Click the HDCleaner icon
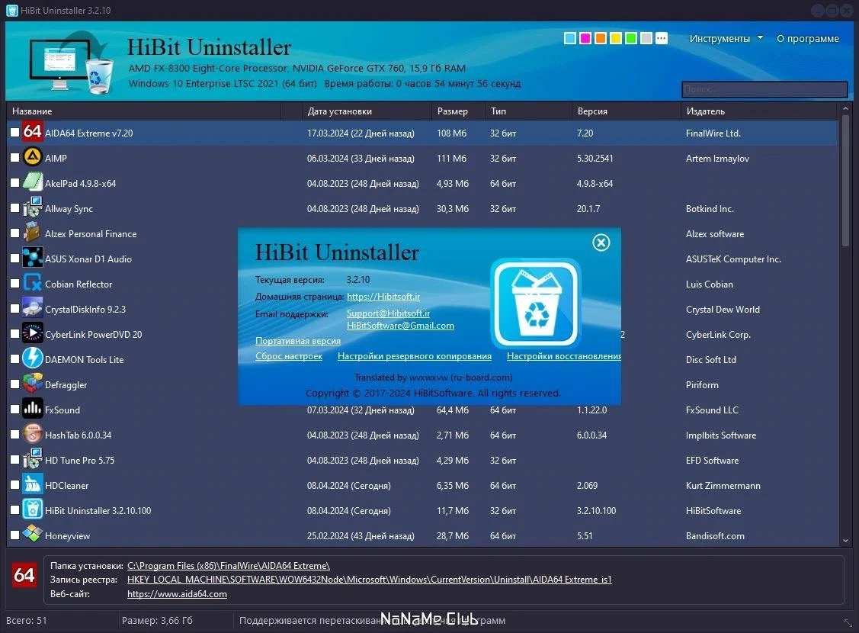Screen dimensions: 859x633 (32, 485)
